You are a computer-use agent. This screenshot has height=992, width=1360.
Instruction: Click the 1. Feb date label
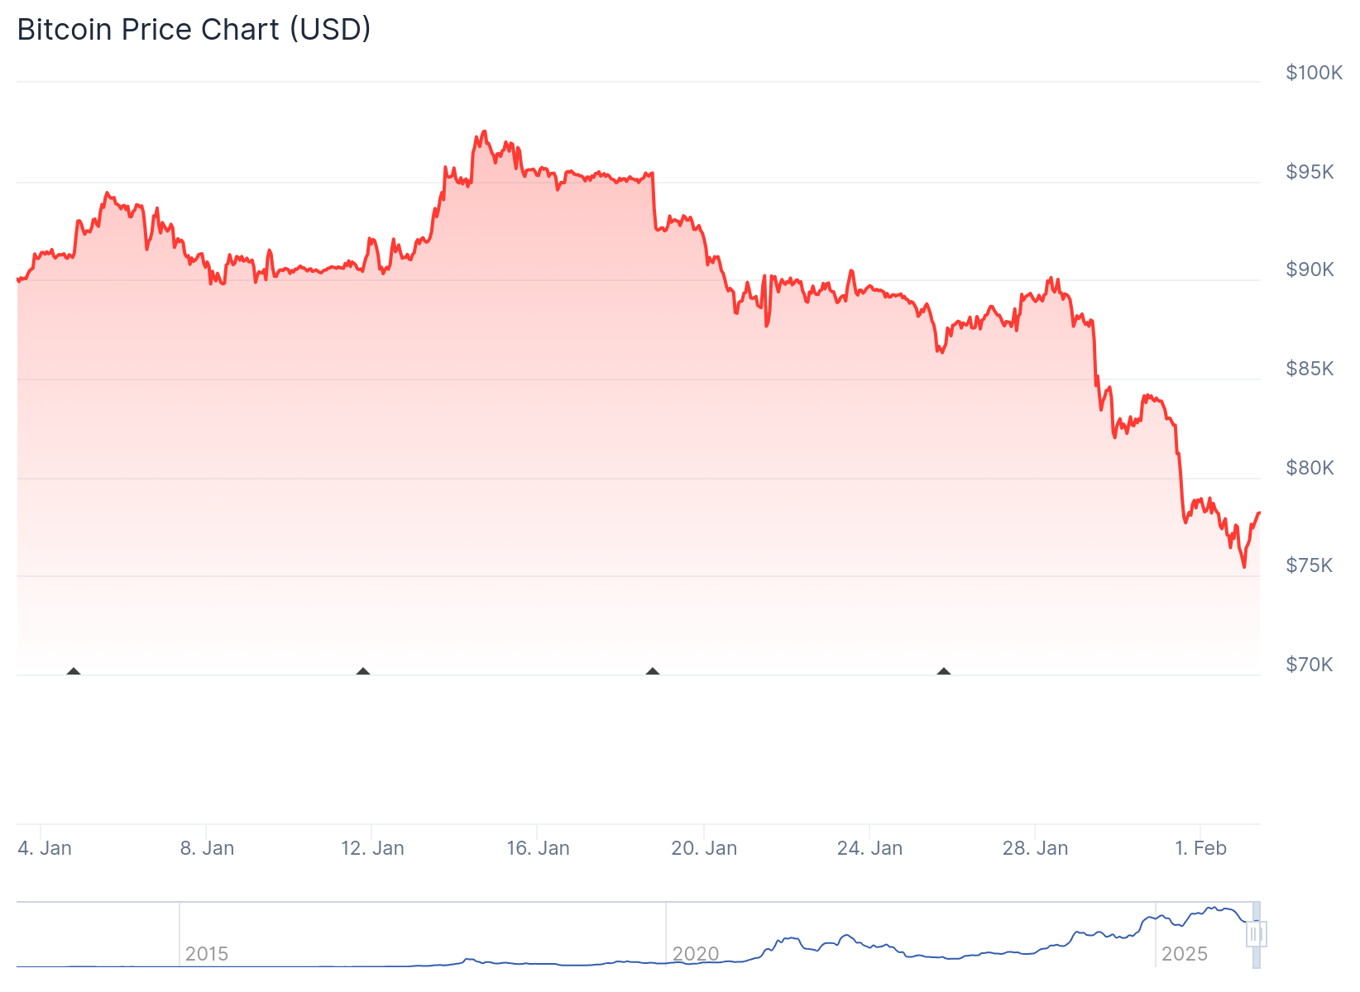(1200, 848)
